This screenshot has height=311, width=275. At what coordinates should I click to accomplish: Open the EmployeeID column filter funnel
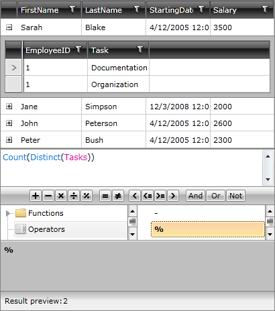pos(78,50)
